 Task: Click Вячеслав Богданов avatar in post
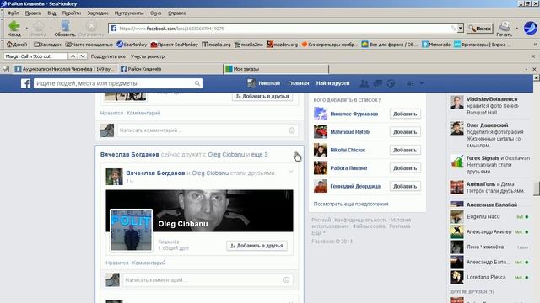(x=114, y=177)
